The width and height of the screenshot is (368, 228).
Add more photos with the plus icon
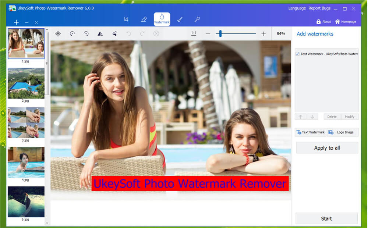click(x=16, y=22)
